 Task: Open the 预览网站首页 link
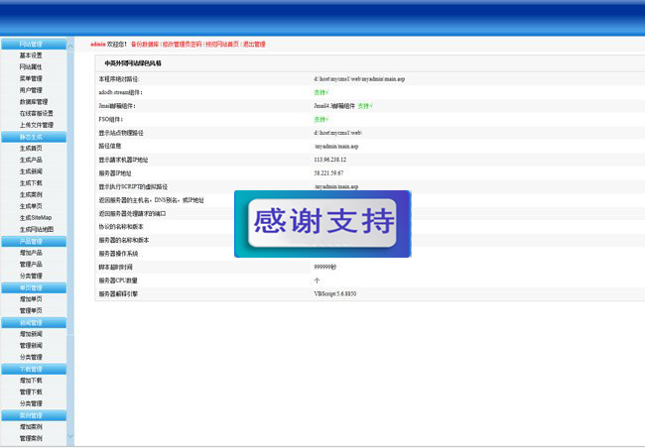tap(222, 44)
